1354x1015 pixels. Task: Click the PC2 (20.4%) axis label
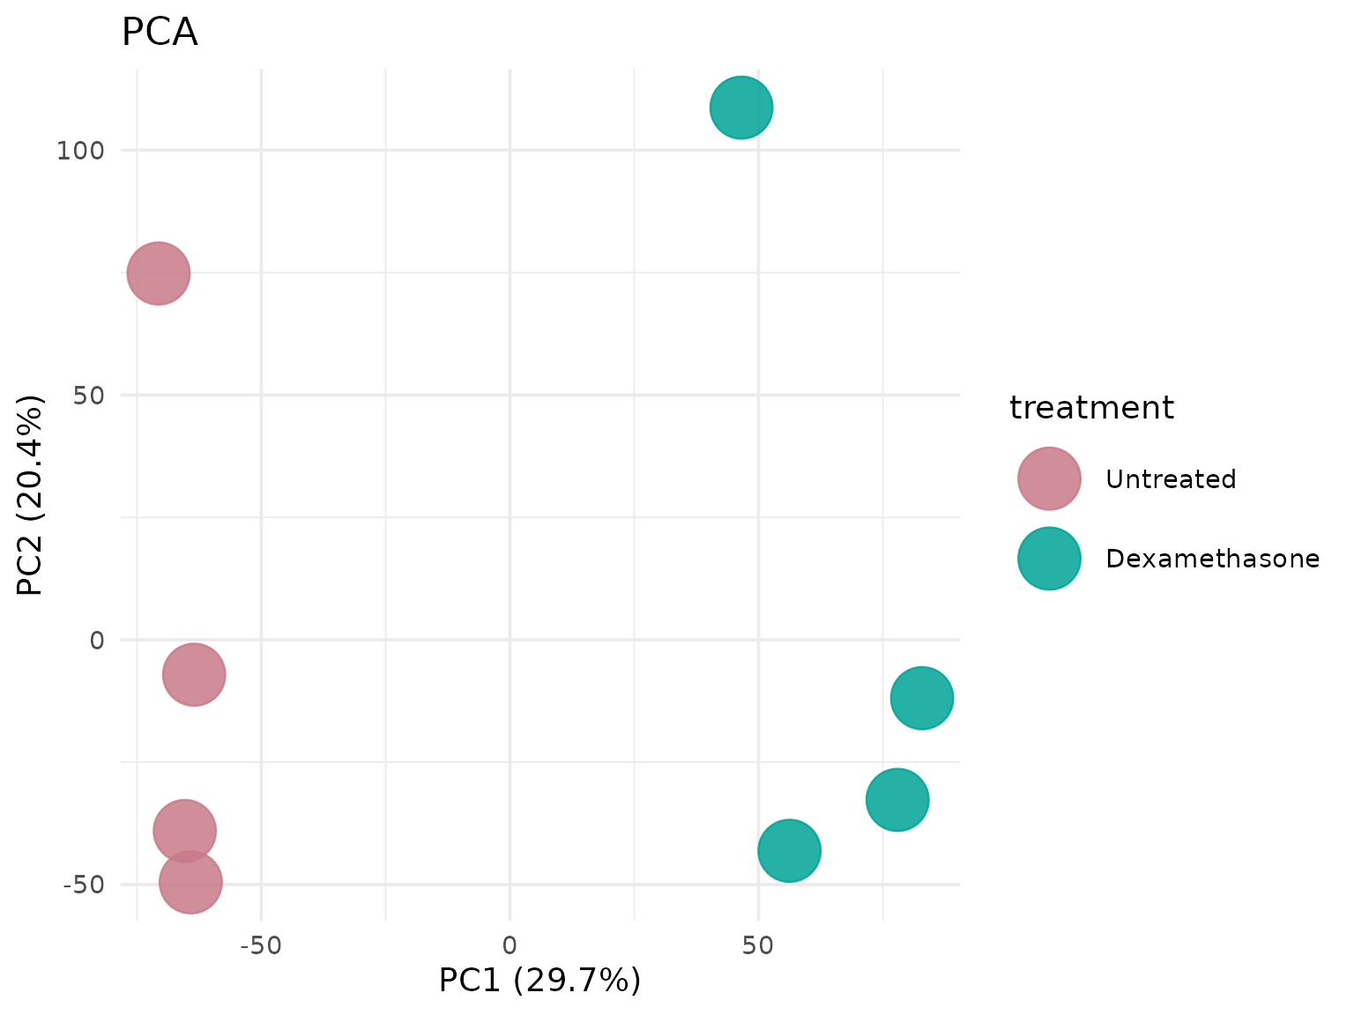click(32, 495)
